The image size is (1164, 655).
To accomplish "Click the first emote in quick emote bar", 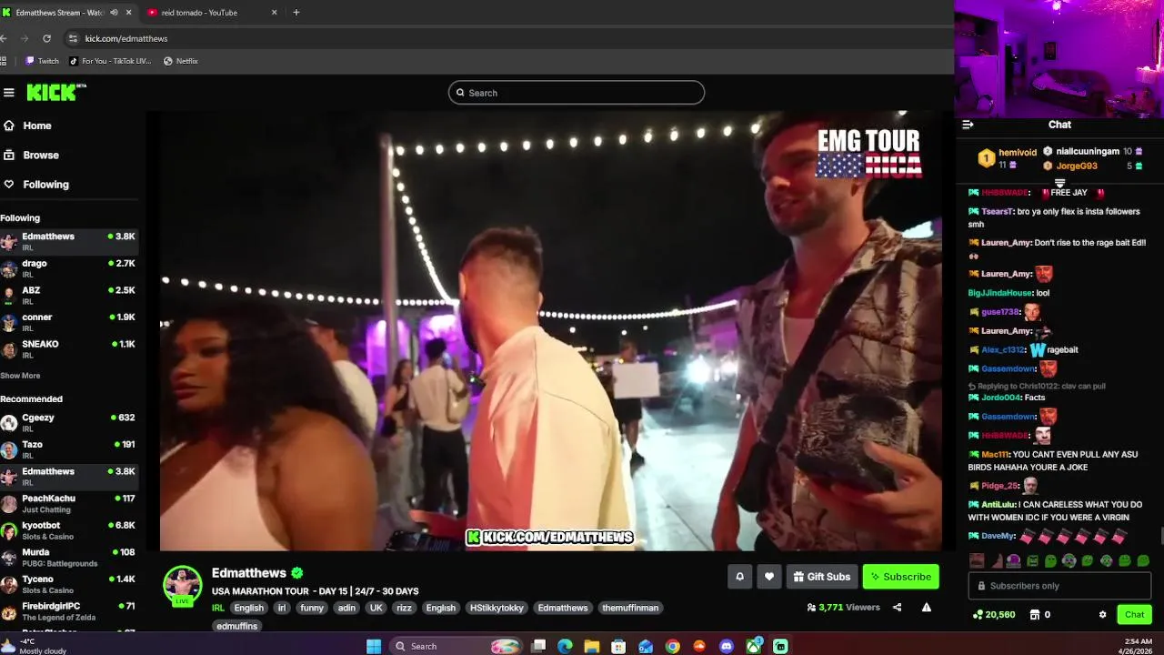I will pos(977,561).
